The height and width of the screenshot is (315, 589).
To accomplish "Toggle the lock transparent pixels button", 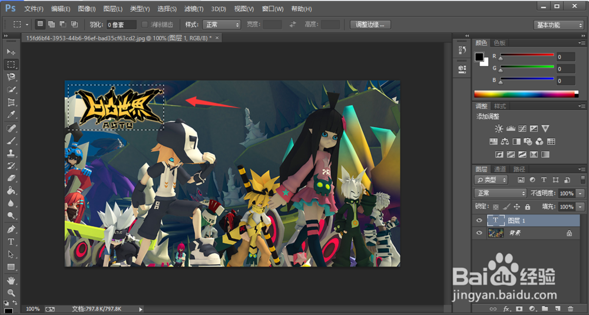I will pos(496,207).
